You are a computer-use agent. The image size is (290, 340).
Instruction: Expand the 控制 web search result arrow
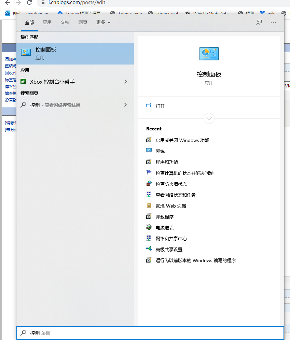pyautogui.click(x=126, y=105)
